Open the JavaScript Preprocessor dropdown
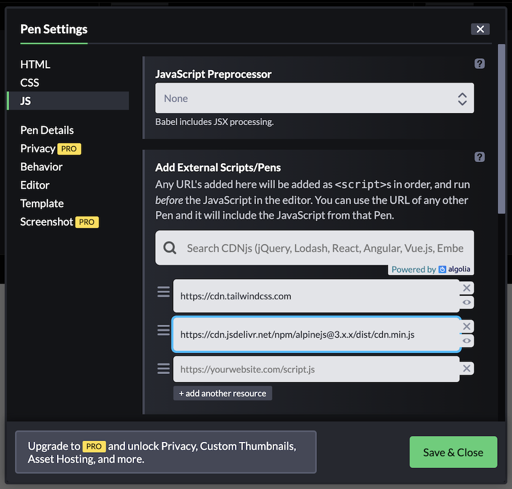Image resolution: width=512 pixels, height=489 pixels. tap(314, 98)
